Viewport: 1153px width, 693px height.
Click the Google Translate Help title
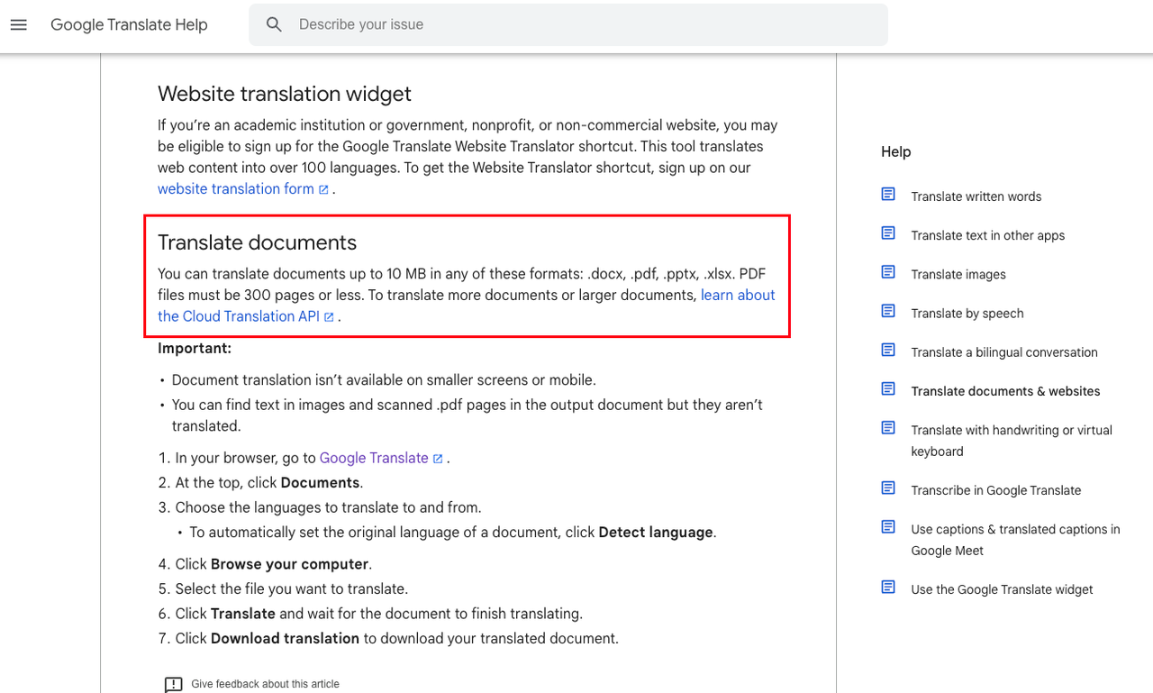point(129,24)
